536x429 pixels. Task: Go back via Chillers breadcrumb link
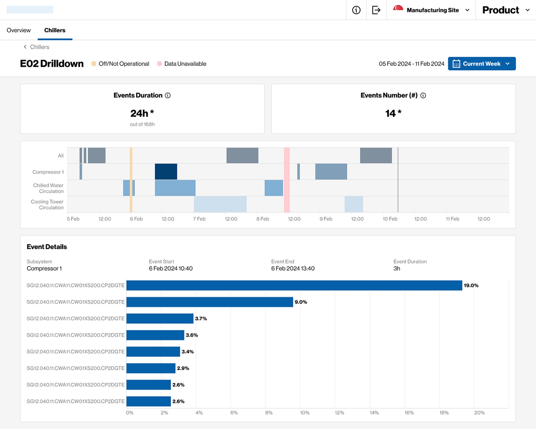(40, 47)
